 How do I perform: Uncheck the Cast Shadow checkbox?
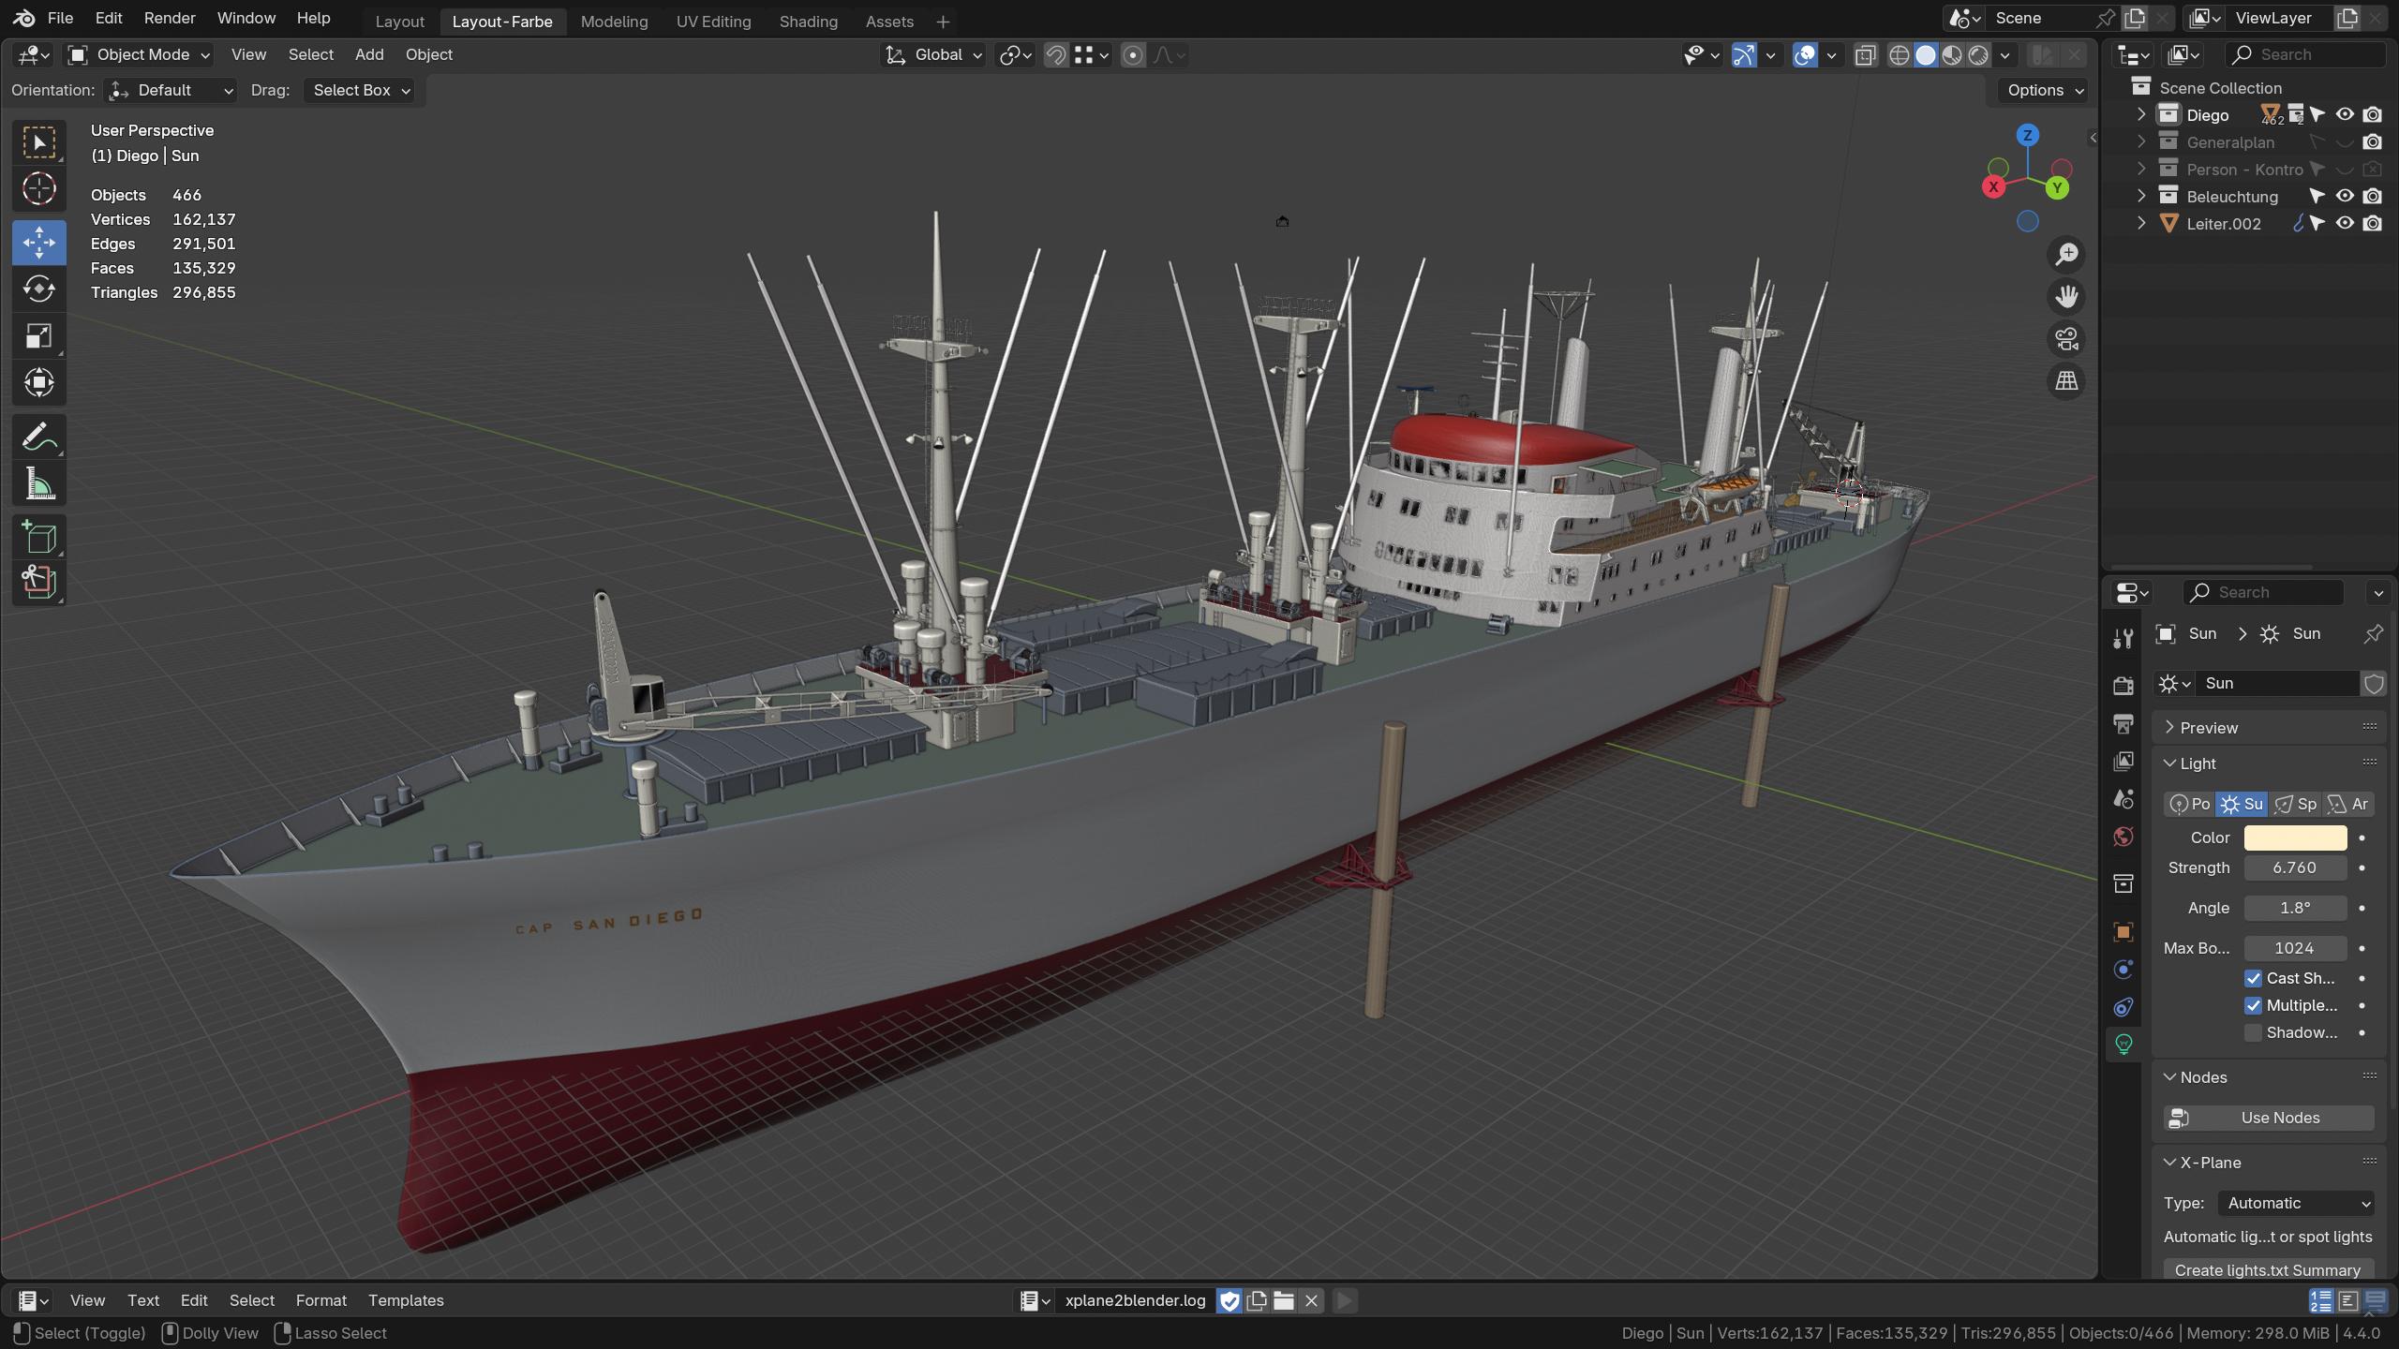pyautogui.click(x=2253, y=978)
